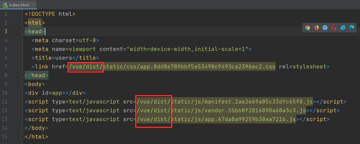
Task: Open page in Safari browser icon
Action: point(325,28)
